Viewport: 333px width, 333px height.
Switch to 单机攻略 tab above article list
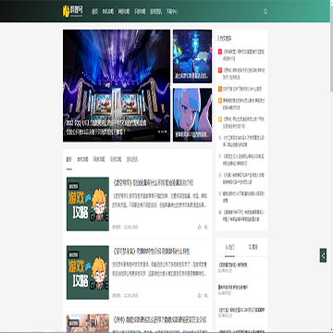(82, 159)
